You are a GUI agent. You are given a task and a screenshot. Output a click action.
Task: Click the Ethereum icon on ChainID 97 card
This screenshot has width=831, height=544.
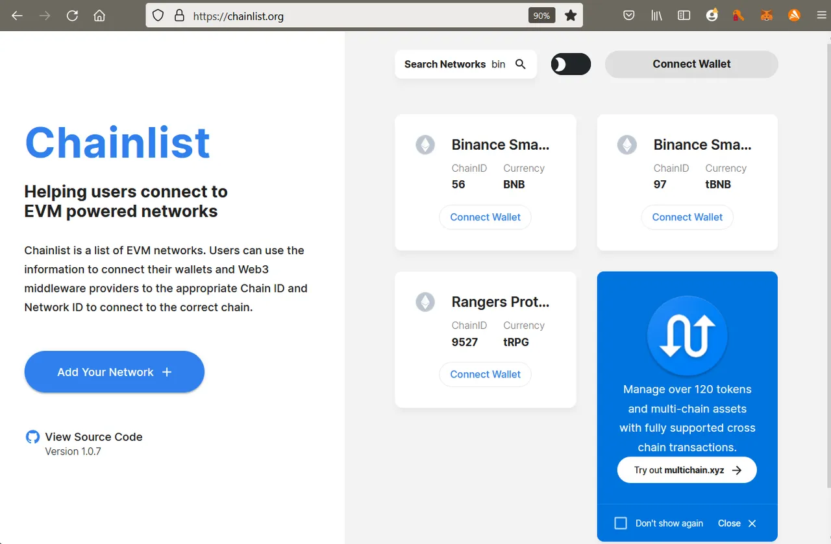coord(627,145)
